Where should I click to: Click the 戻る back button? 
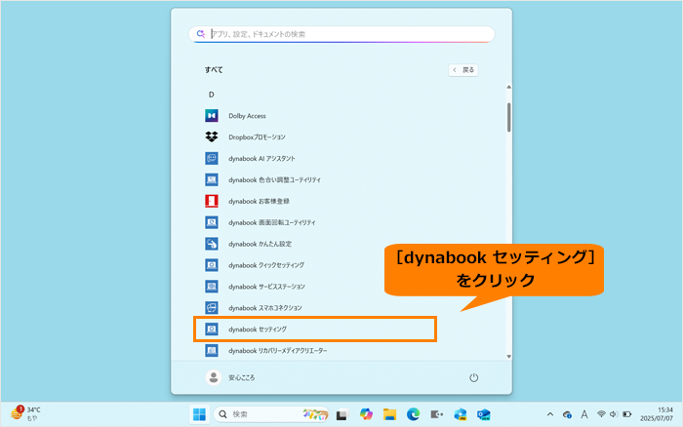pyautogui.click(x=463, y=70)
